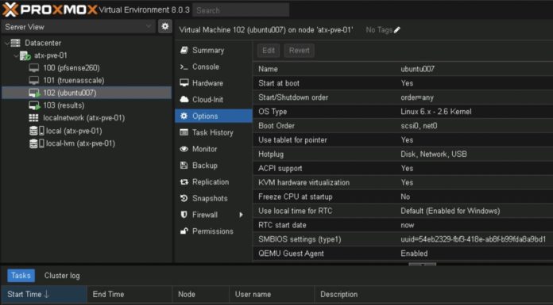
Task: Open the Snapshots section
Action: click(x=214, y=198)
